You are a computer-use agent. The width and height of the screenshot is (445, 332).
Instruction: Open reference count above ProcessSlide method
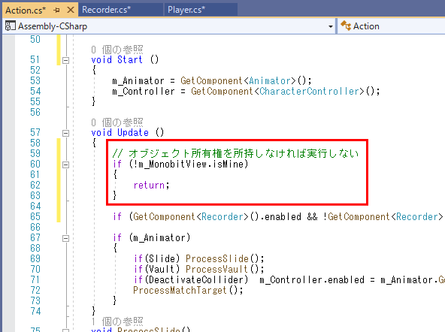click(117, 321)
